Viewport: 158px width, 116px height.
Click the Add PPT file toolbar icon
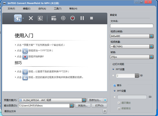[x=18, y=18]
